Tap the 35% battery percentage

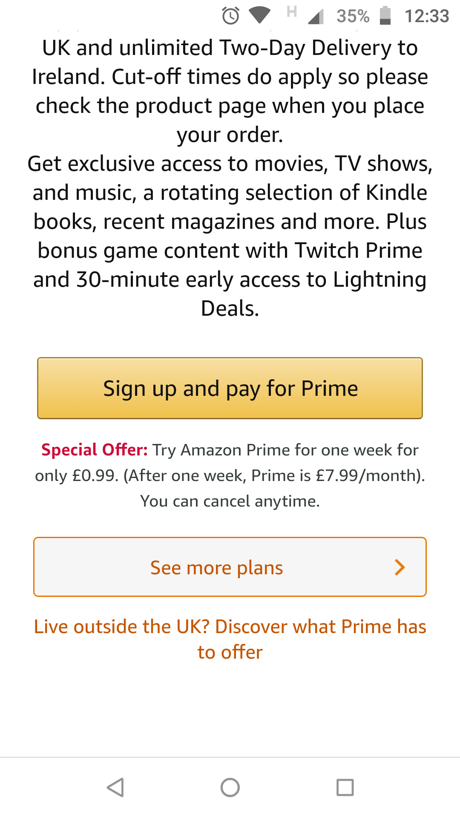(x=353, y=16)
